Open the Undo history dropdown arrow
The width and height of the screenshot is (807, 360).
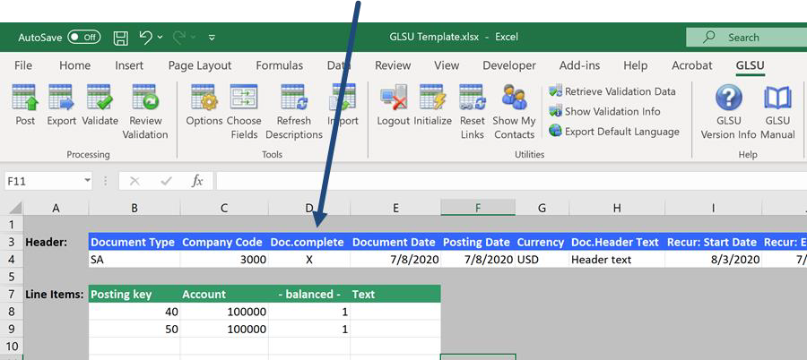click(x=160, y=37)
